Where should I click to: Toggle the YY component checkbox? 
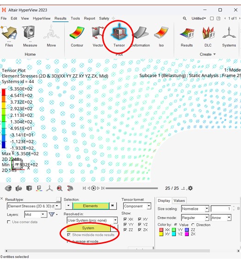[125, 225]
